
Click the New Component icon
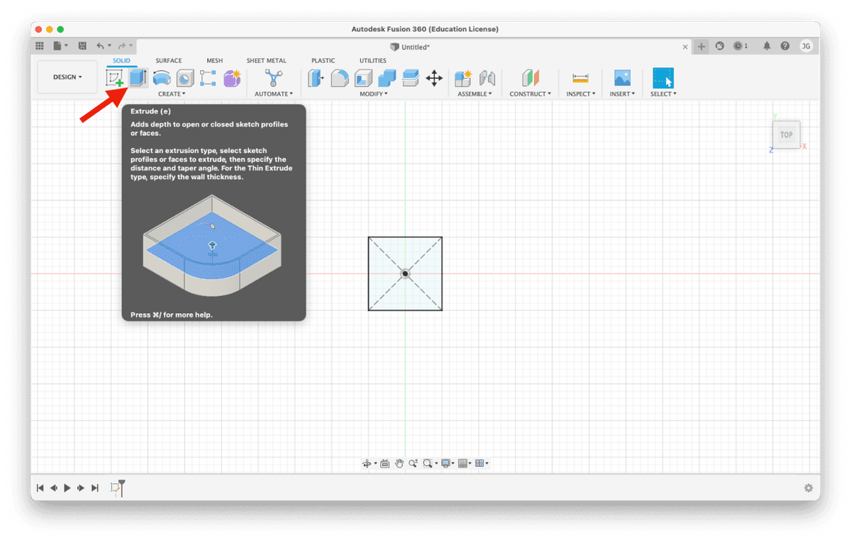[463, 78]
